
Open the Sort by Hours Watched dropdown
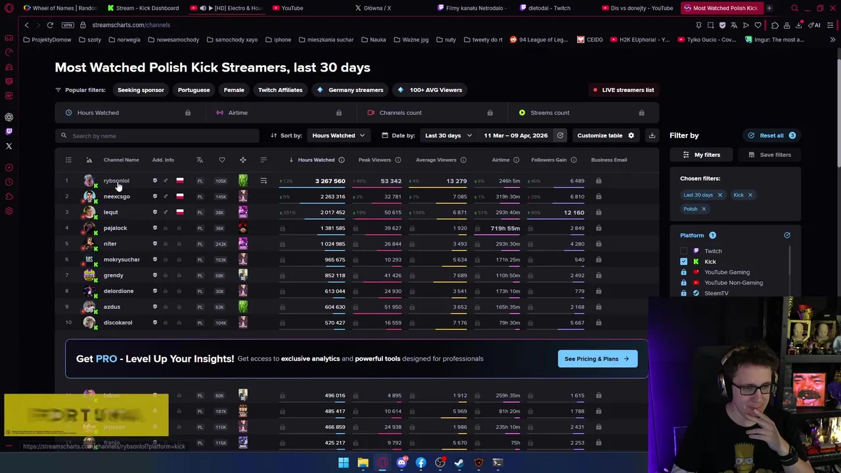(x=338, y=135)
